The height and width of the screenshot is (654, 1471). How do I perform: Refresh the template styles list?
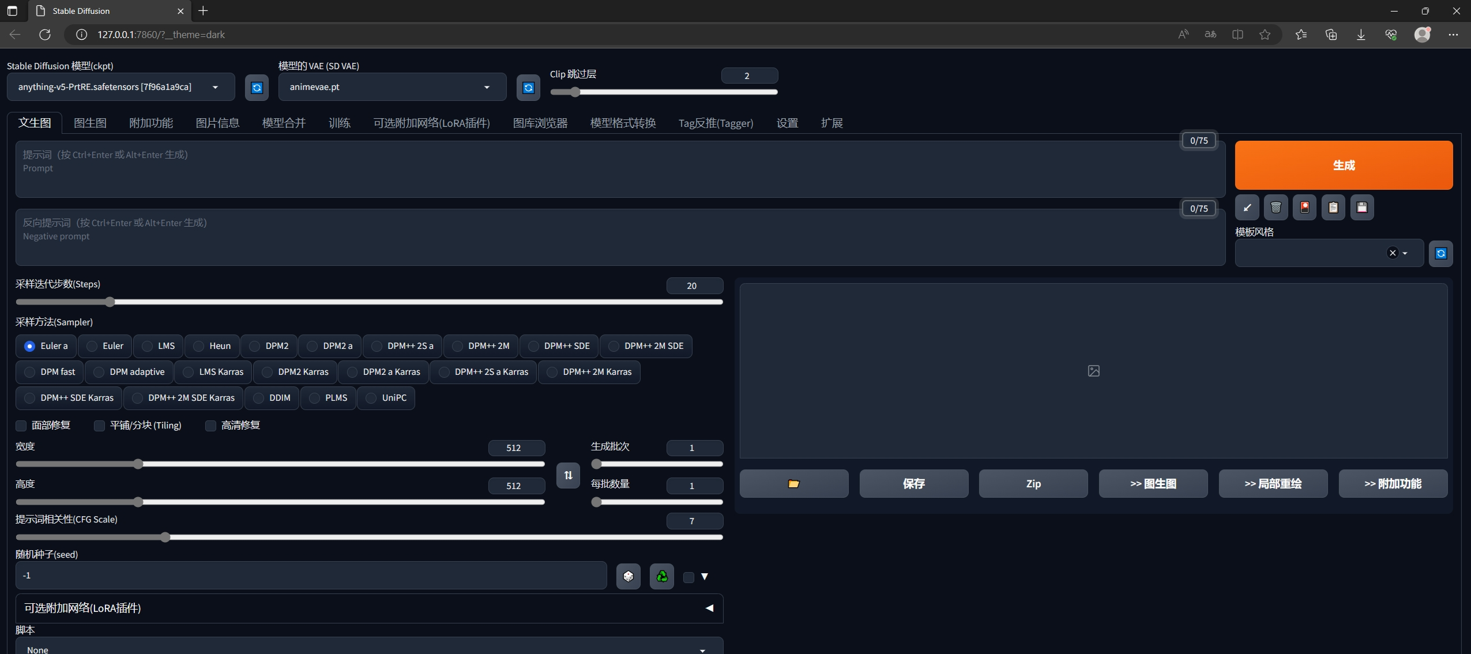[x=1440, y=253]
